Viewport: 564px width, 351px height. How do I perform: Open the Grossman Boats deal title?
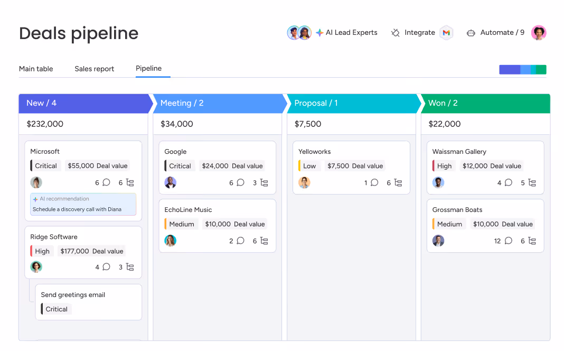point(457,210)
